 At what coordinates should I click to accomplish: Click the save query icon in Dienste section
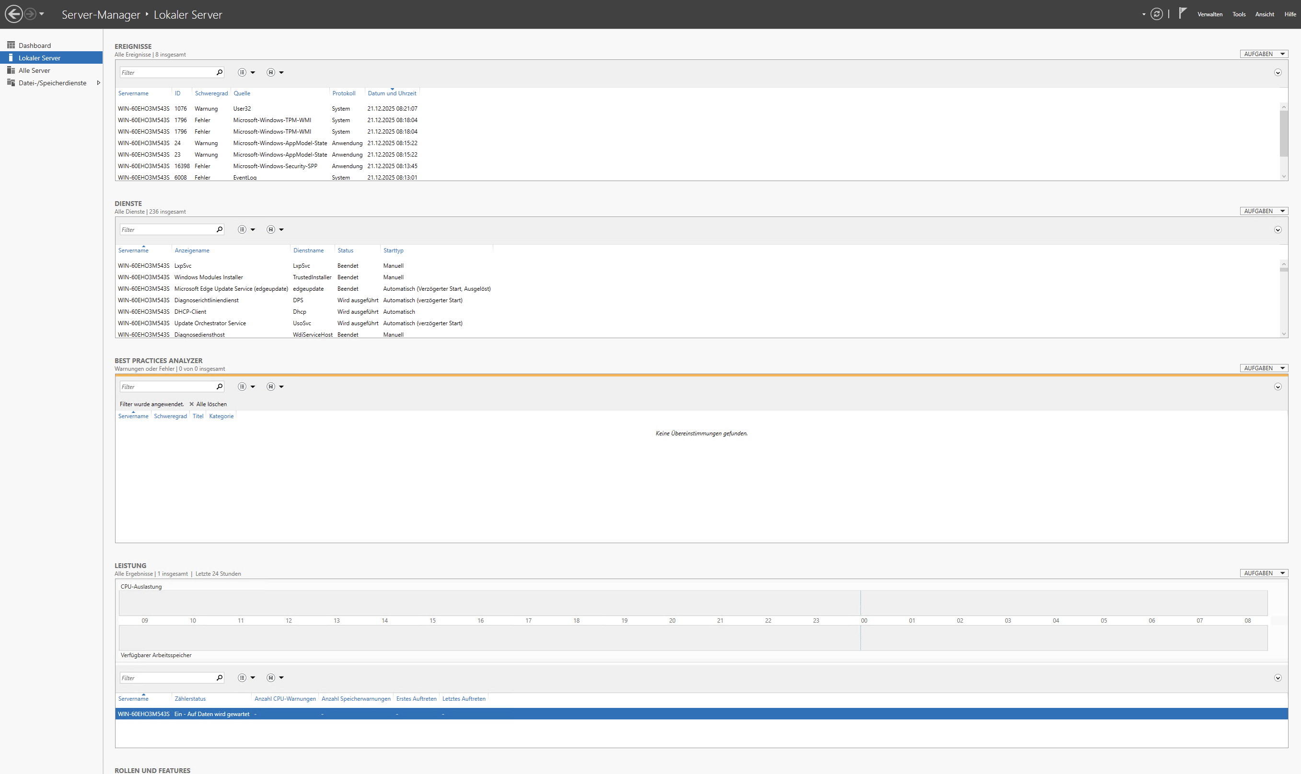[270, 229]
